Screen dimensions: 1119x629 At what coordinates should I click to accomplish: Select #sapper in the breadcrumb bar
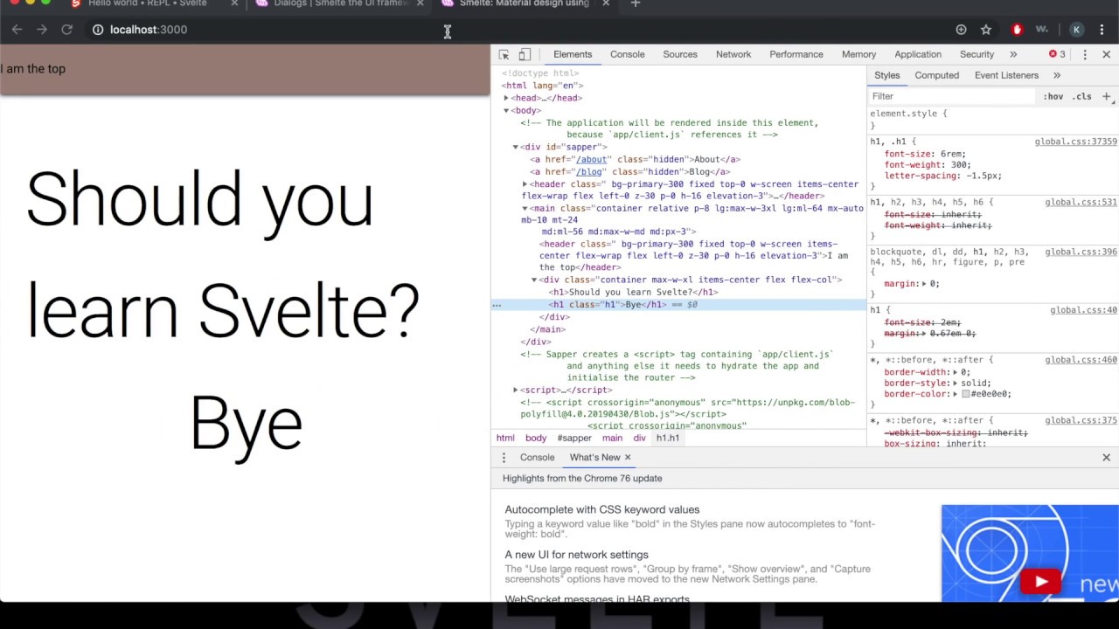574,438
